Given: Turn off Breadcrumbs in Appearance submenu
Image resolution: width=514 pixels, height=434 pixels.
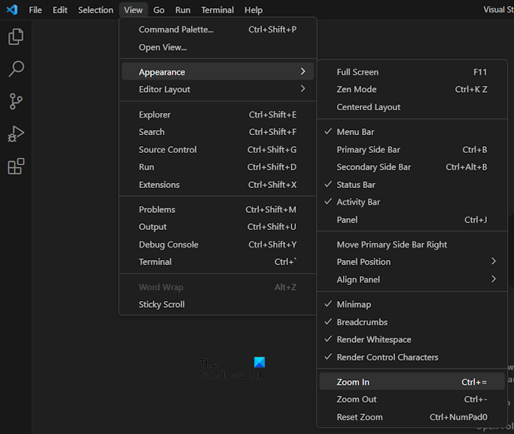Looking at the screenshot, I should click(x=362, y=322).
